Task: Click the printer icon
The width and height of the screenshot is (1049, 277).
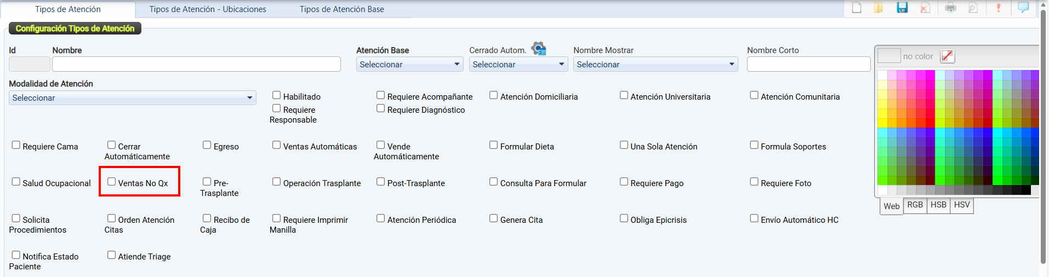Action: pos(950,8)
